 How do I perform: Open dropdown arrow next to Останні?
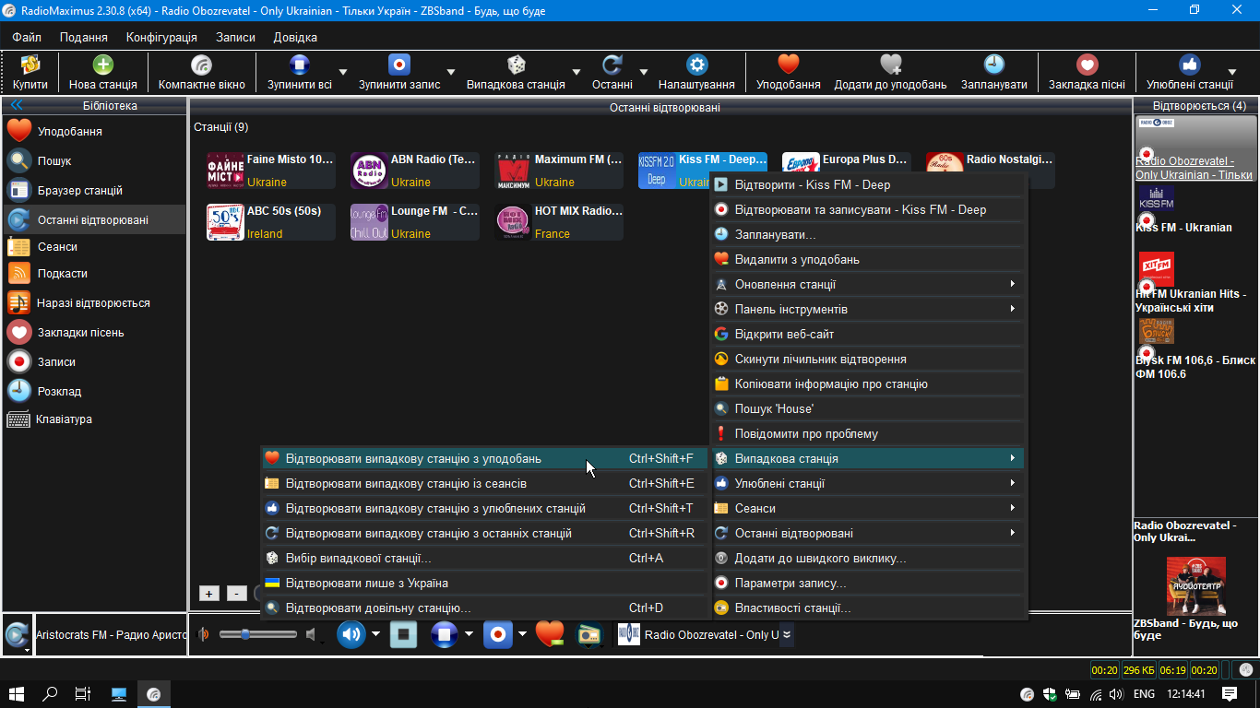[644, 72]
